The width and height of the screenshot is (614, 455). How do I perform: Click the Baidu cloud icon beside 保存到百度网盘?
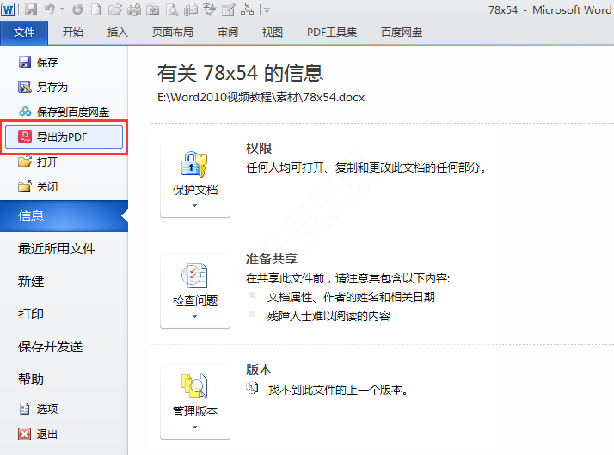click(x=25, y=112)
